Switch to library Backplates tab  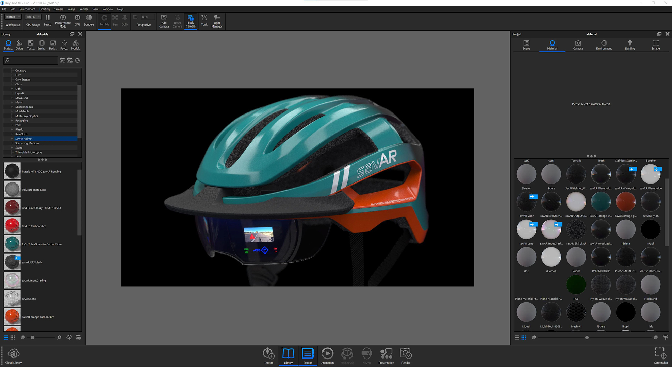tap(53, 45)
